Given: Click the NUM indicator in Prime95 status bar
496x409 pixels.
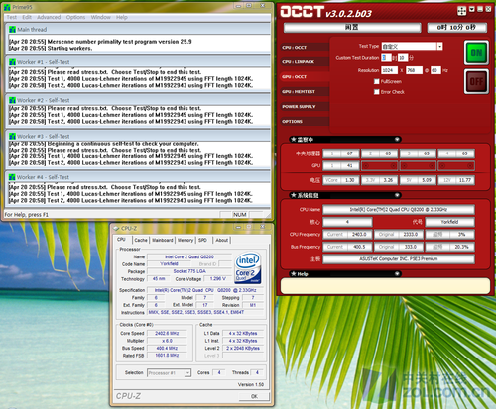Looking at the screenshot, I should tap(240, 215).
